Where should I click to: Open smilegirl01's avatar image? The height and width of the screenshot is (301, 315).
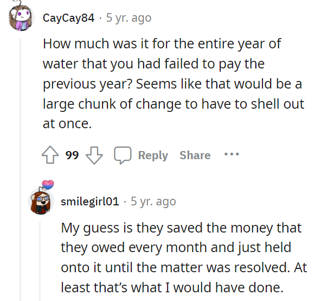click(x=41, y=202)
